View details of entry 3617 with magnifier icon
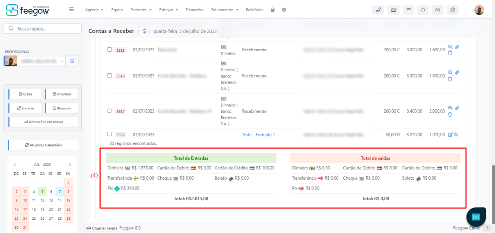The image size is (495, 233). pos(450,108)
